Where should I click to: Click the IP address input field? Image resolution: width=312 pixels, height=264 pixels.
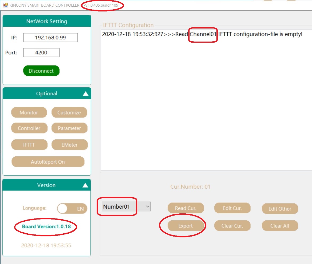[x=50, y=38]
